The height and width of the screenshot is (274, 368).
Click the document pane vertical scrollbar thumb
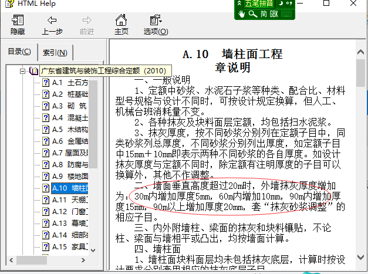[x=360, y=73]
